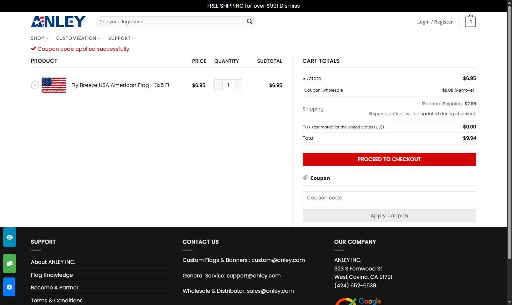Click the ANLEY logo
512x305 pixels.
[x=58, y=22]
